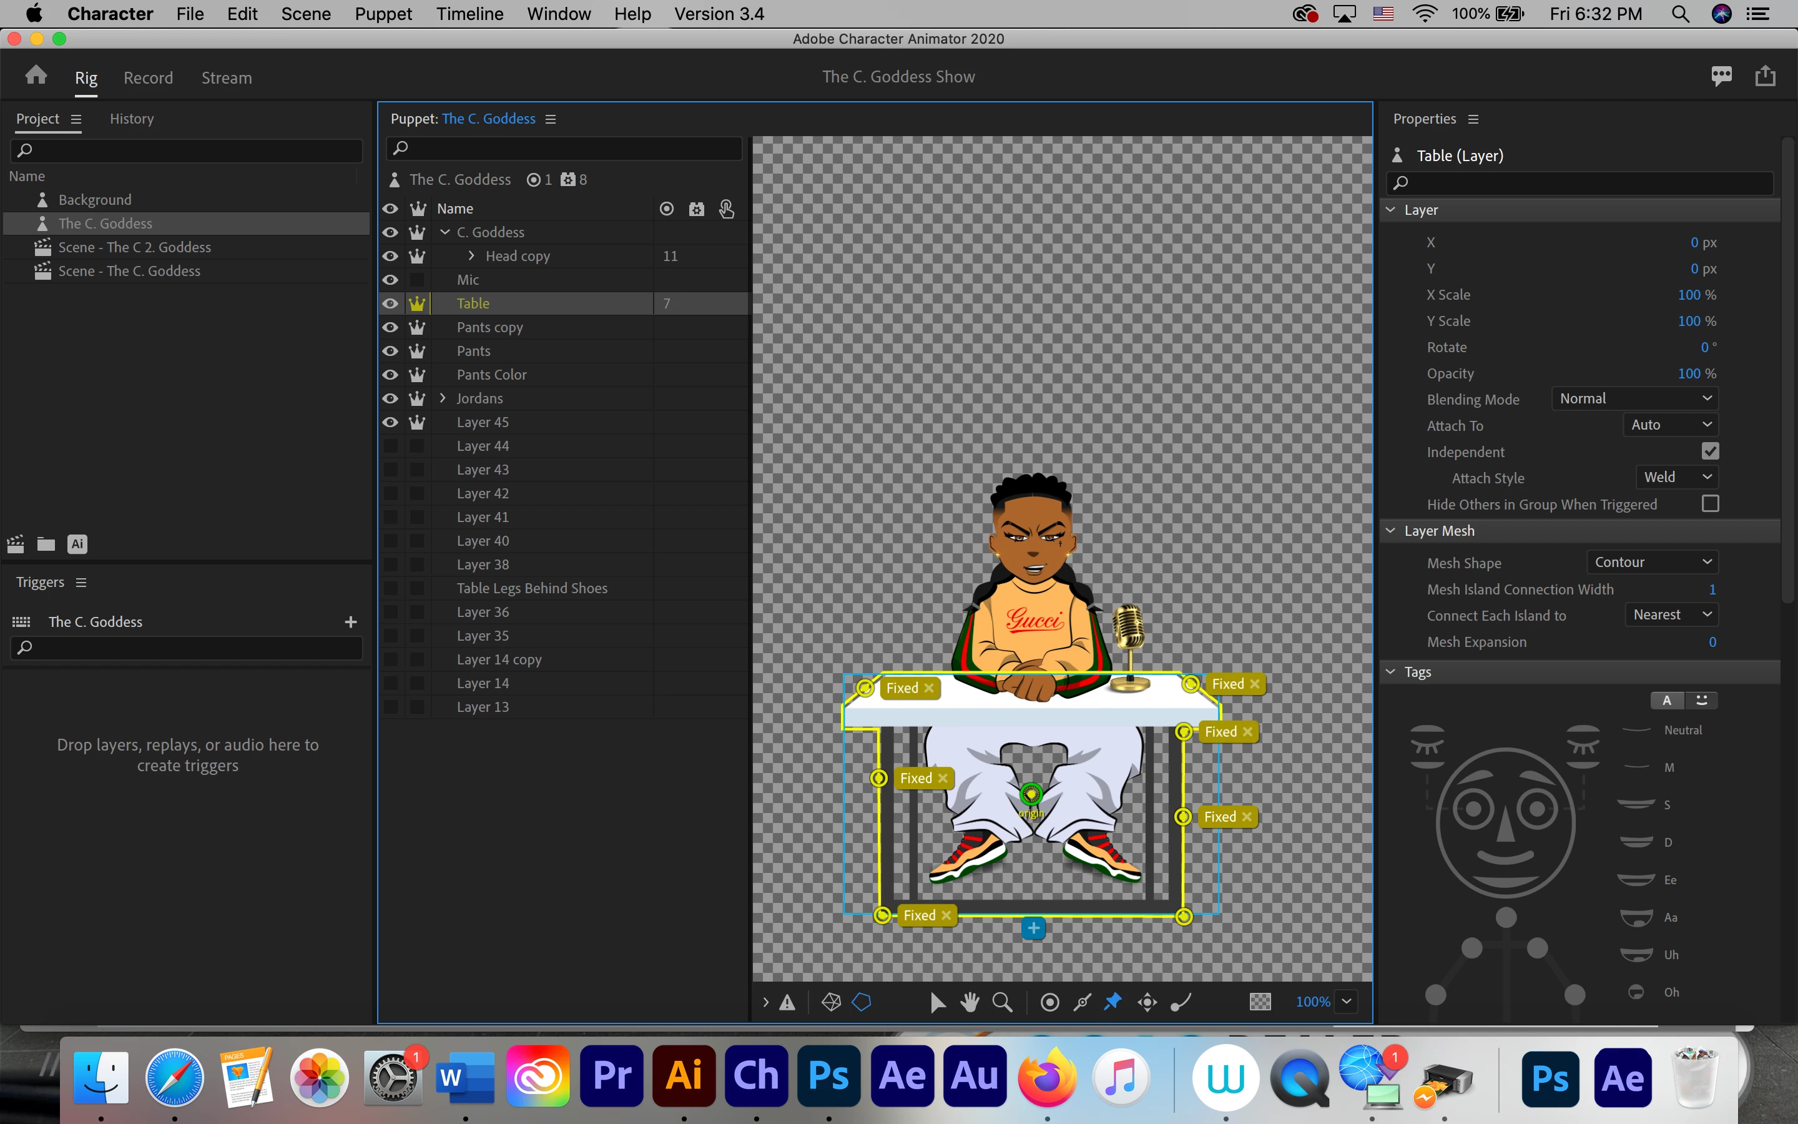Uncheck the Independent checkbox
Screen dimensions: 1798x1124
click(1709, 451)
